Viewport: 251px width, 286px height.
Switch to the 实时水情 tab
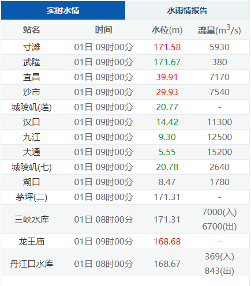[63, 10]
